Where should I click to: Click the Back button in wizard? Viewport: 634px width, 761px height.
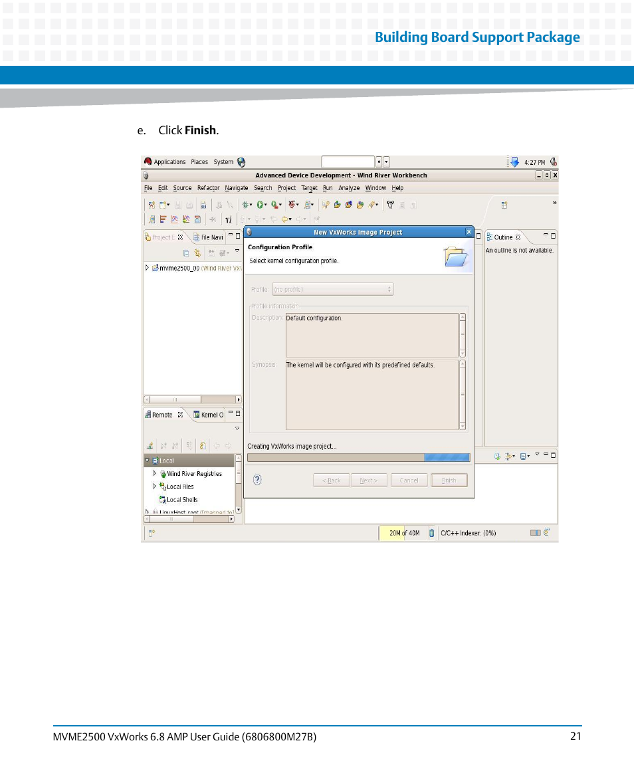point(331,481)
